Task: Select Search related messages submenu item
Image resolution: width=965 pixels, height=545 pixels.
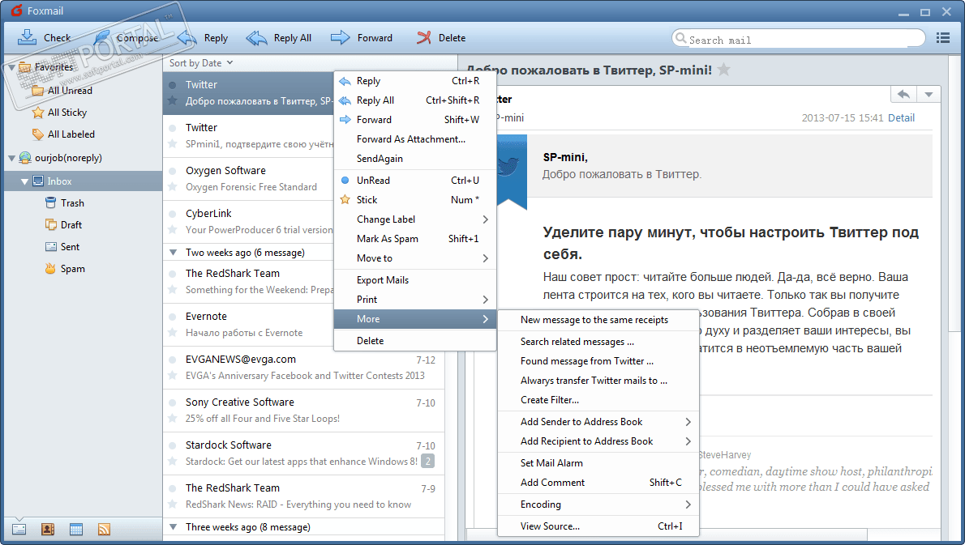Action: pyautogui.click(x=598, y=342)
